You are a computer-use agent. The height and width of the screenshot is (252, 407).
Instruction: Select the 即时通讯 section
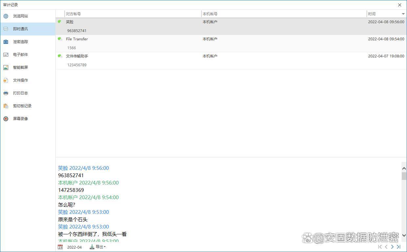[28, 29]
